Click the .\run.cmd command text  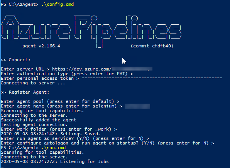click(x=53, y=148)
